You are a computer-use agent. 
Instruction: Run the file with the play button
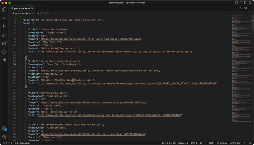point(241,8)
